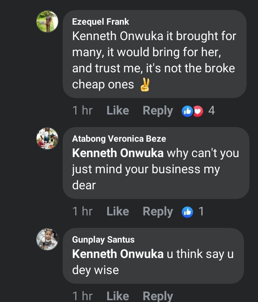Viewport: 258px width, 302px height.
Task: Like Ezequel Frank's comment
Action: (118, 111)
